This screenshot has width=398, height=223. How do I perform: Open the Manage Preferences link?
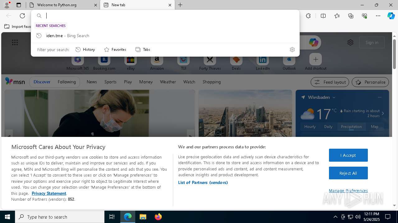coord(348,190)
